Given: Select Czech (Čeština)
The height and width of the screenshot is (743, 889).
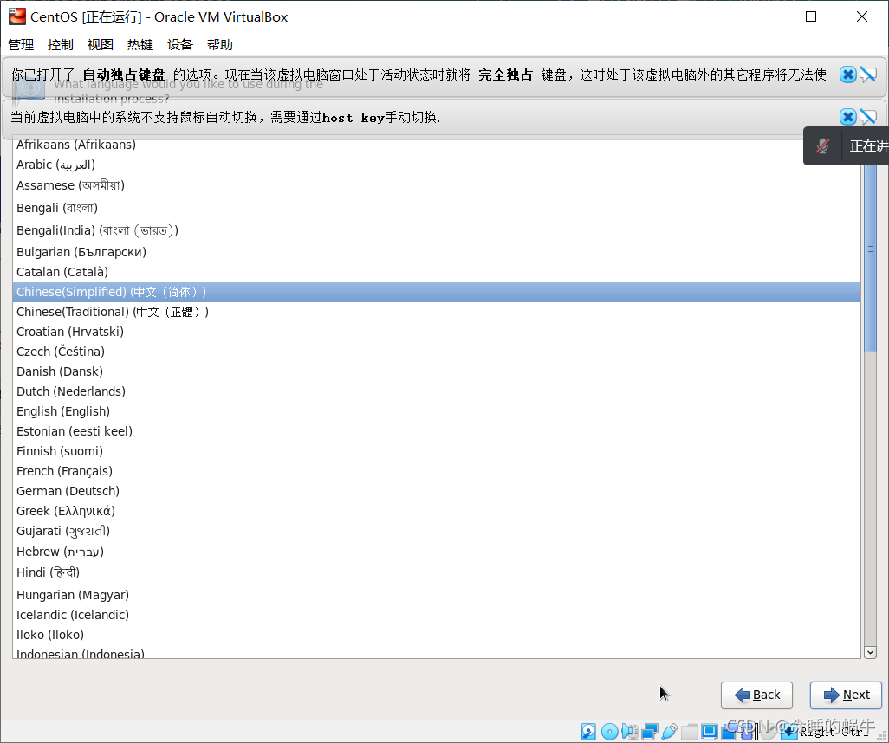Looking at the screenshot, I should (436, 352).
